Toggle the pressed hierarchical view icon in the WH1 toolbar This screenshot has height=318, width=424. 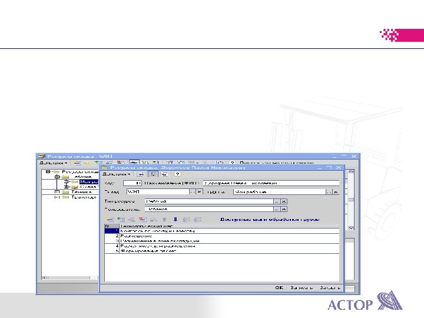(x=134, y=163)
